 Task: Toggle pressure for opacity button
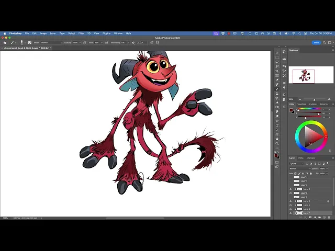coord(85,43)
